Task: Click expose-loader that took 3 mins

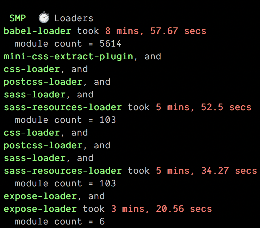Action: point(40,209)
